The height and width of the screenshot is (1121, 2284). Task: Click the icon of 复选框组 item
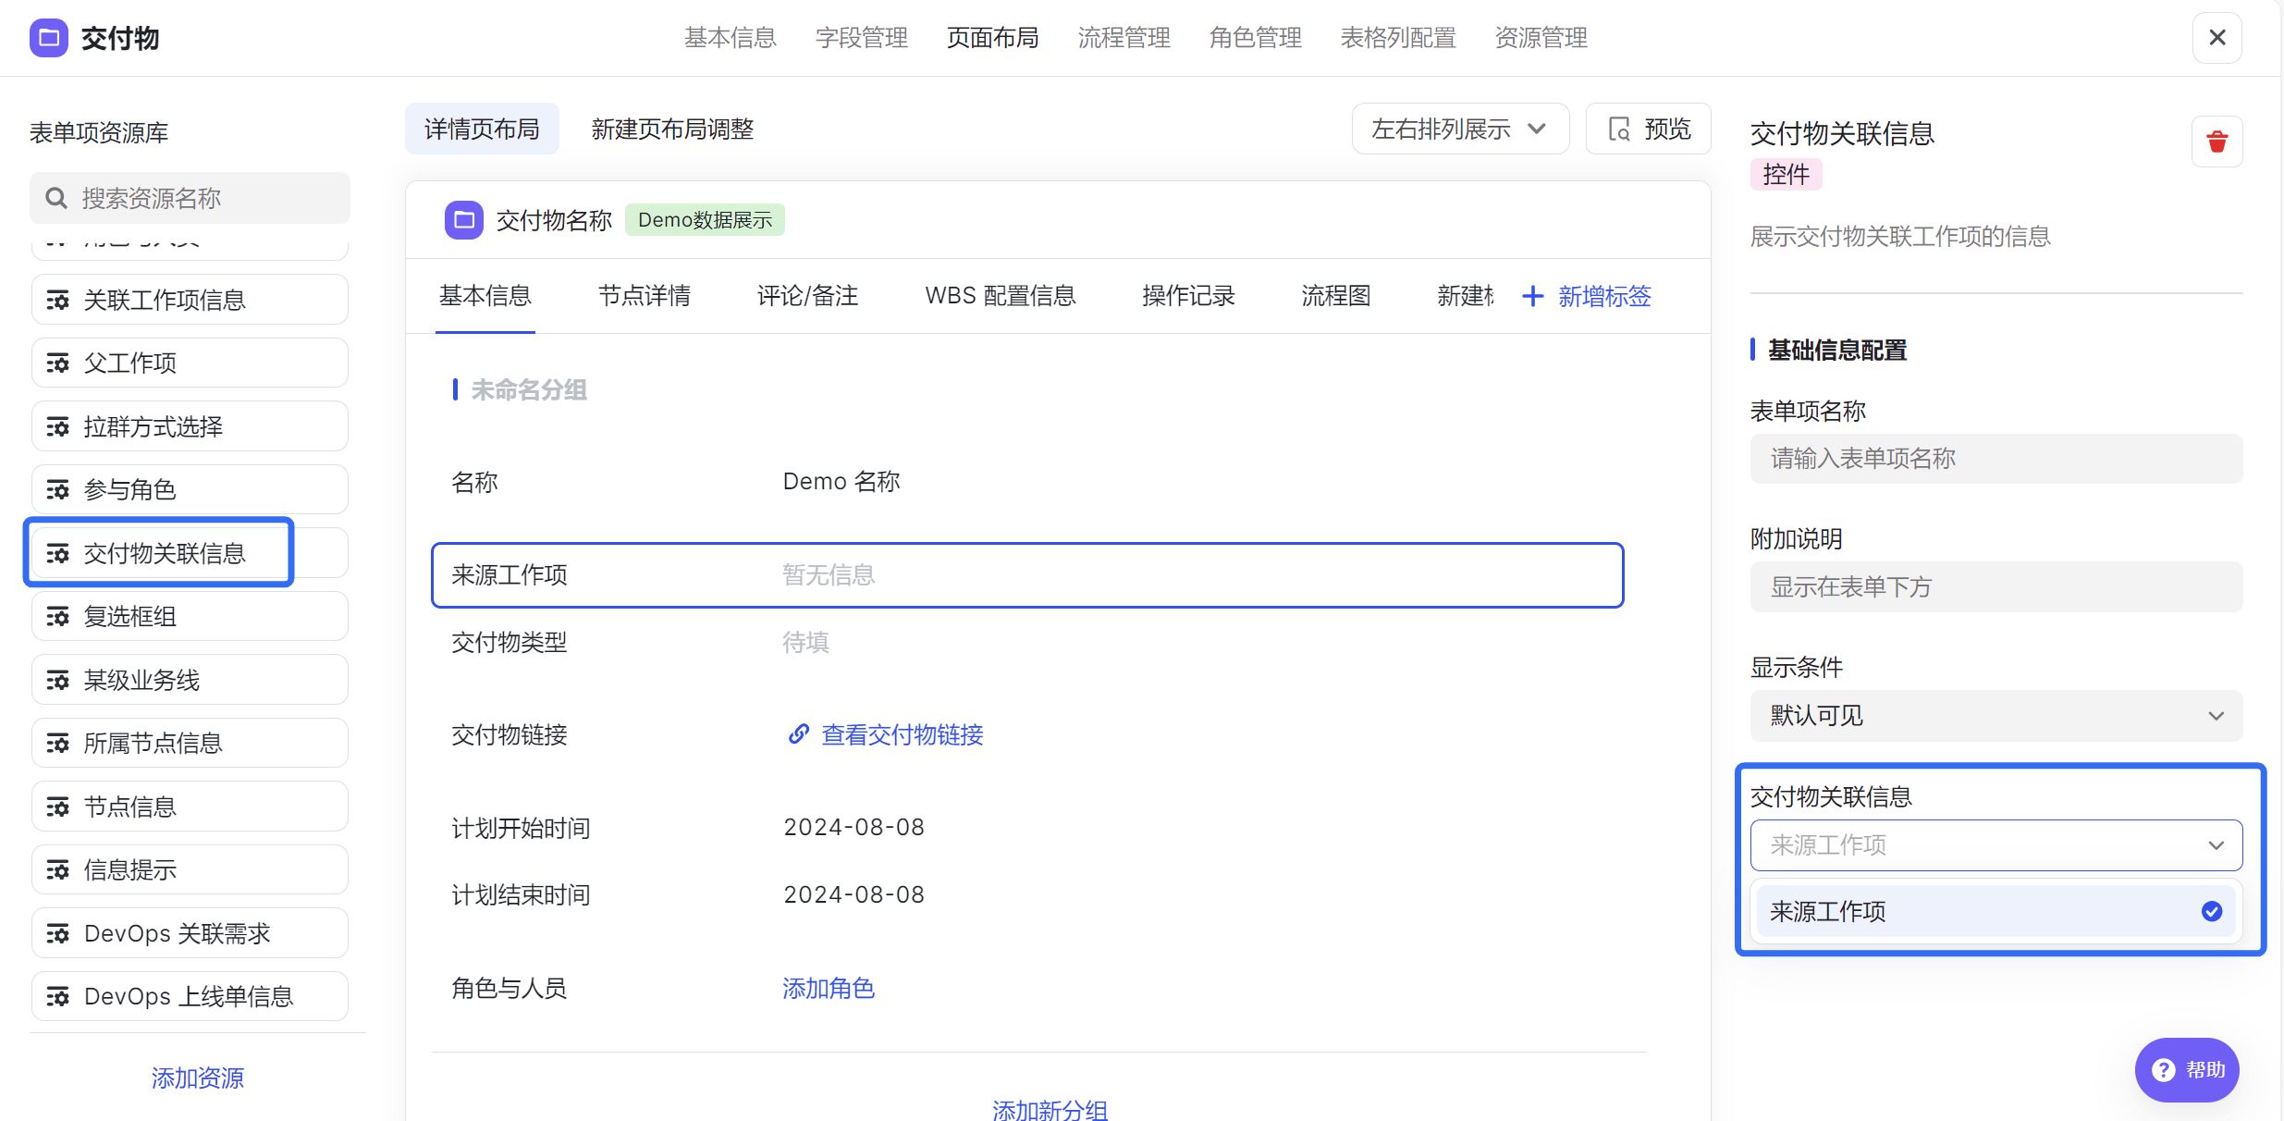point(58,616)
